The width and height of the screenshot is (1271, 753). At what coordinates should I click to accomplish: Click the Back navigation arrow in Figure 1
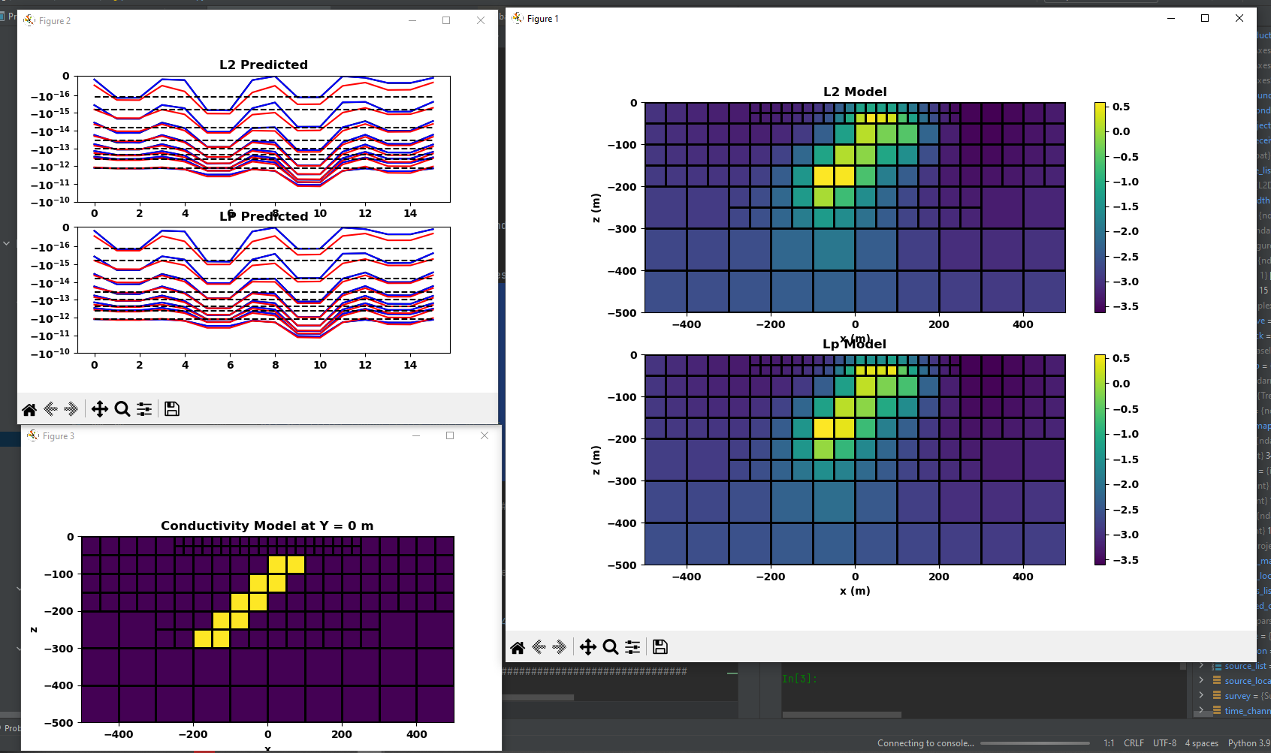coord(538,646)
